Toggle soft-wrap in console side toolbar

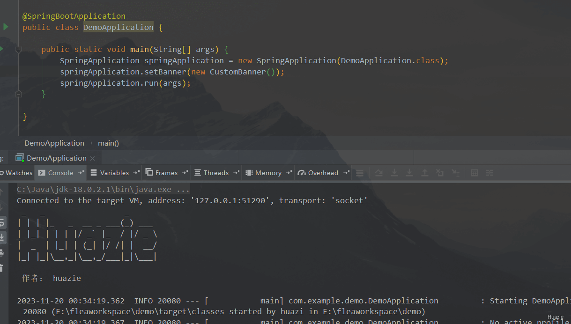[2, 222]
